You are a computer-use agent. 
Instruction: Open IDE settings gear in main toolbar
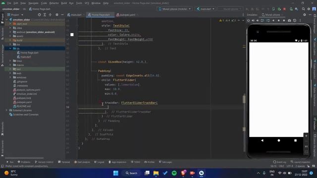point(309,9)
